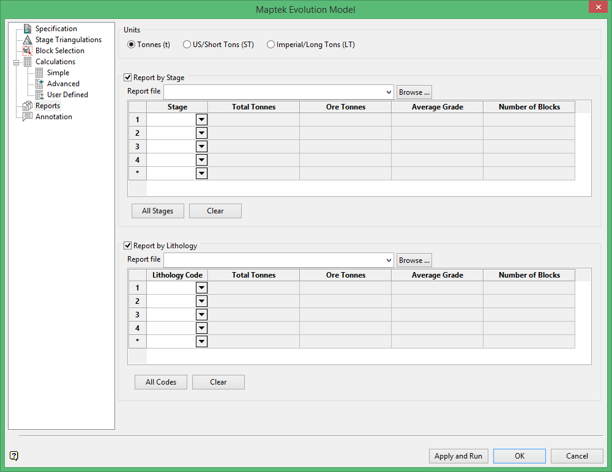Collapse the Calculations tree node
612x472 pixels.
(x=15, y=62)
